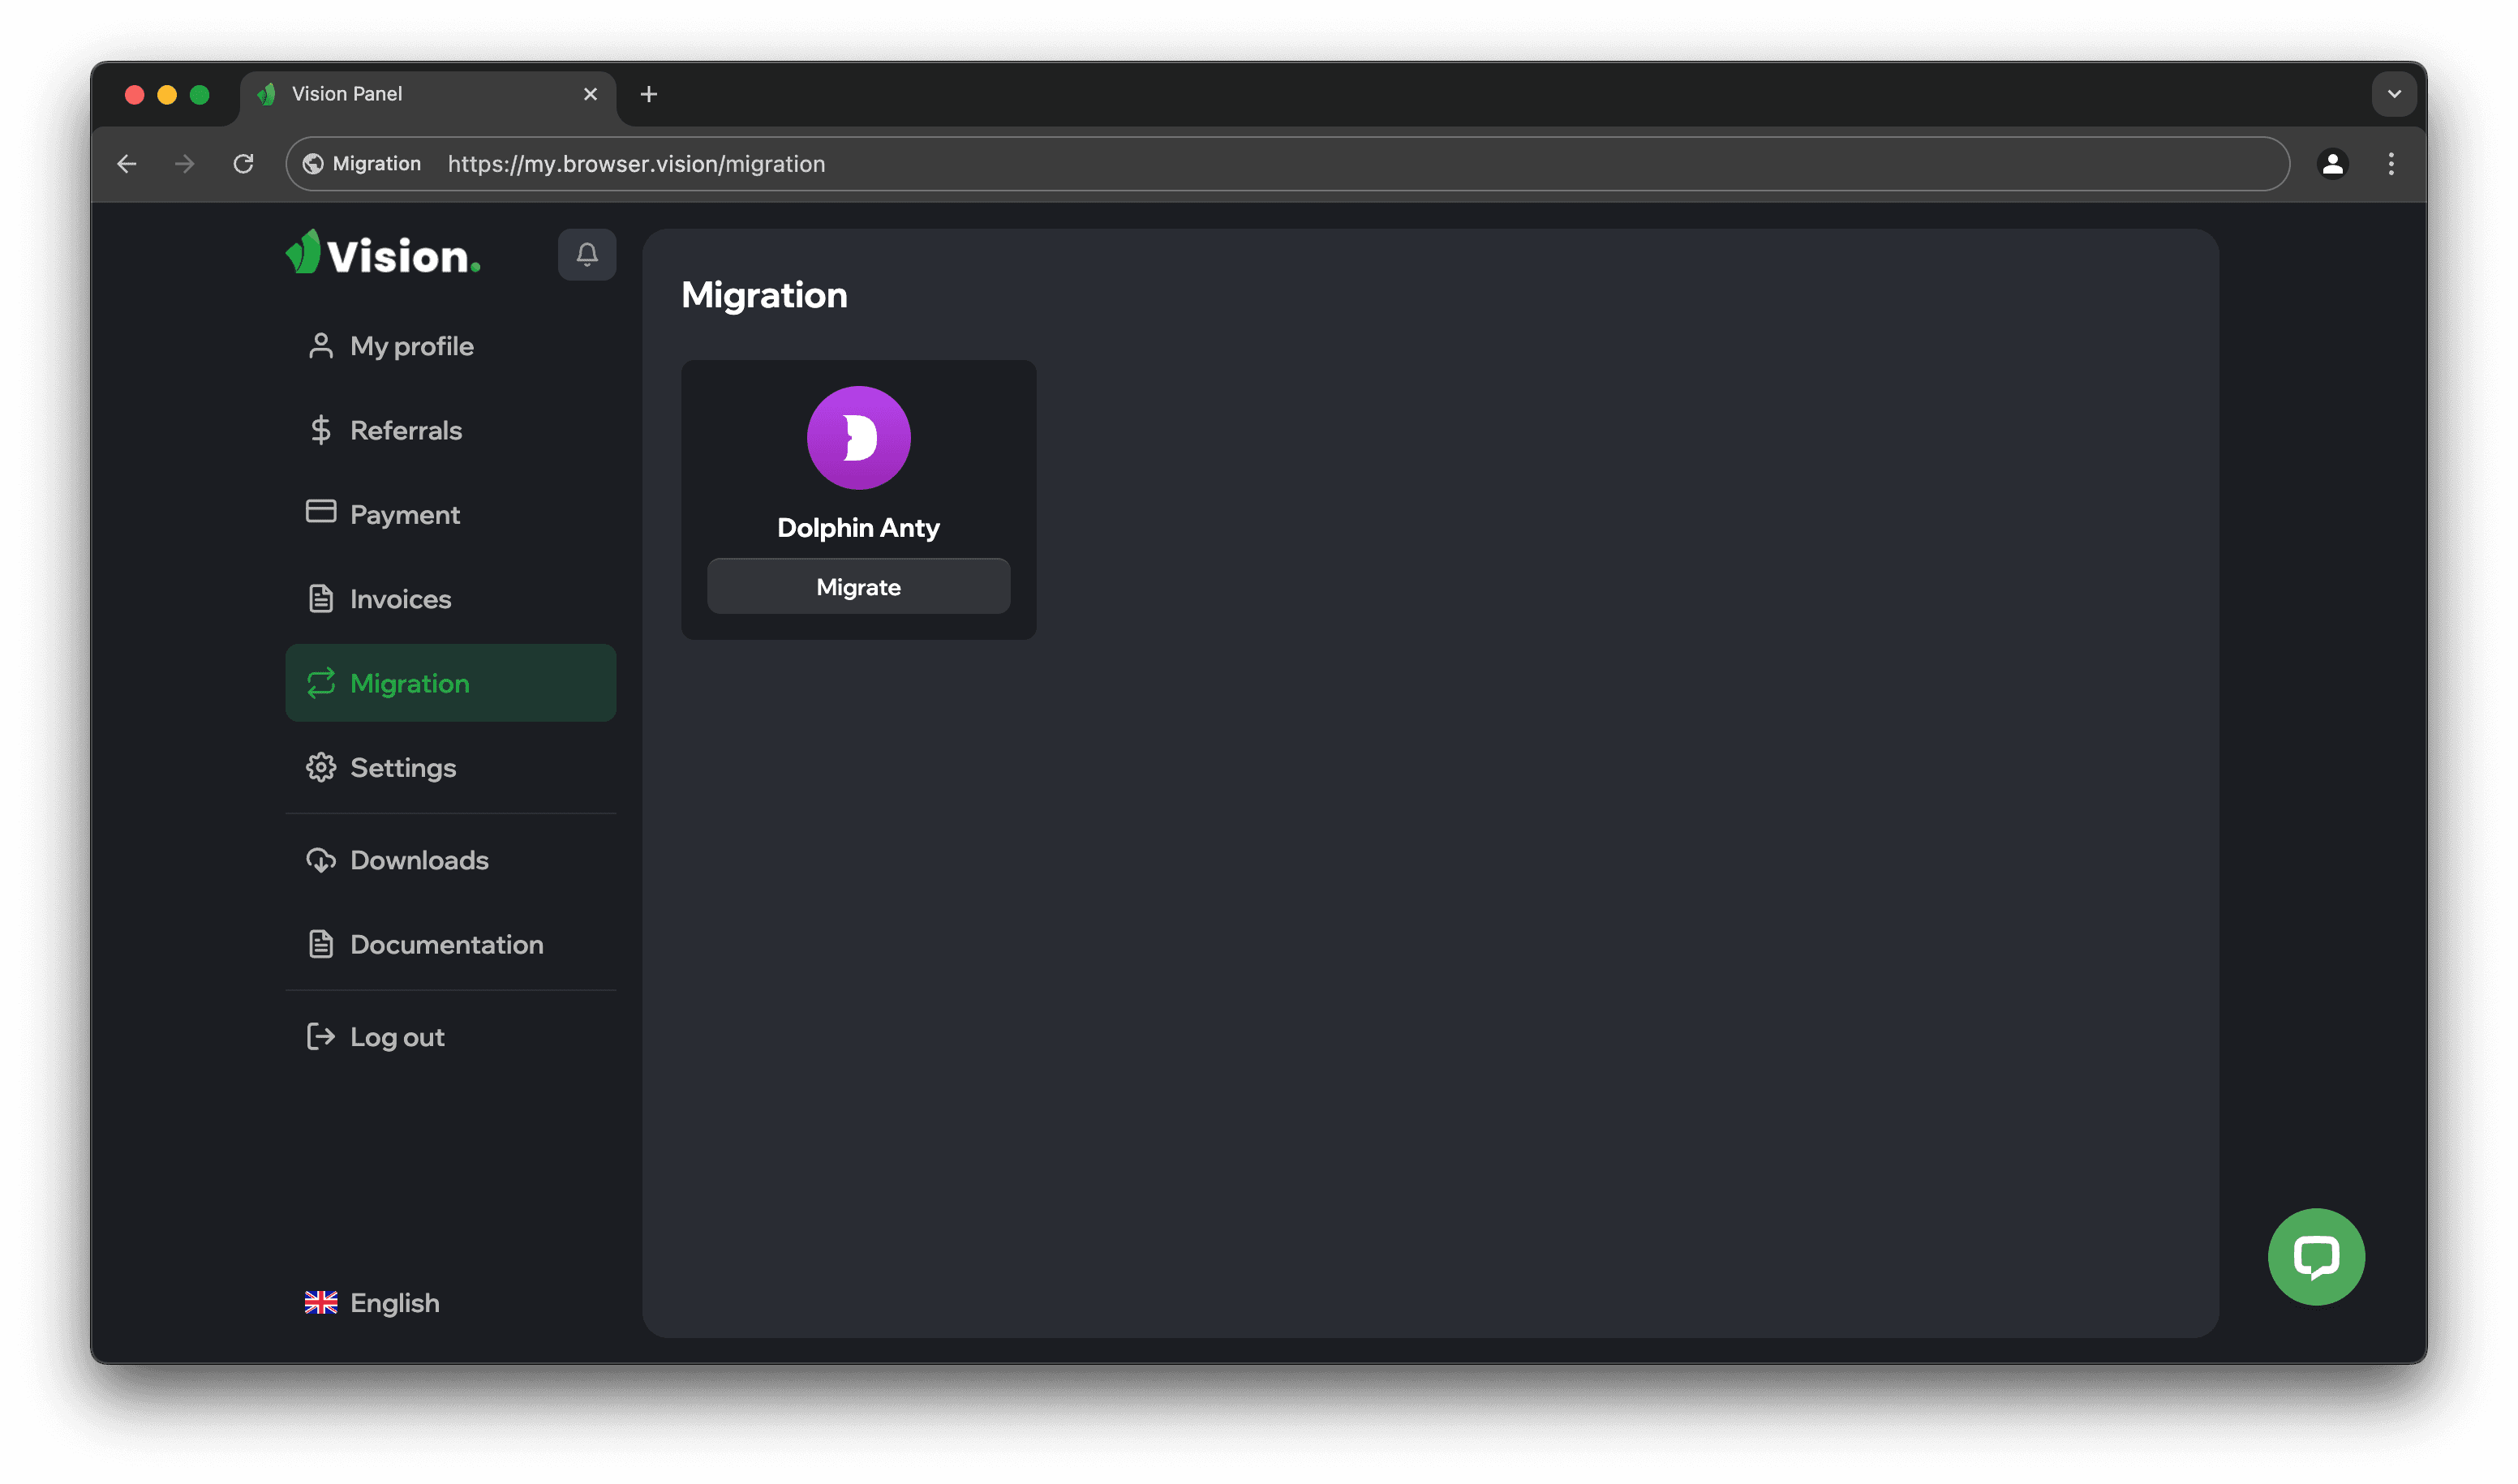Close the Vision Panel tab
Screen dimensions: 2518x1484
[x=591, y=94]
